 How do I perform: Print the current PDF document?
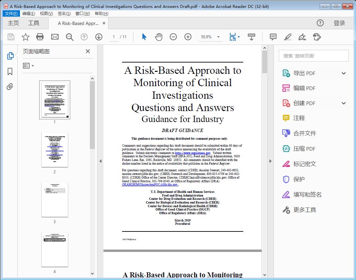tap(40, 37)
